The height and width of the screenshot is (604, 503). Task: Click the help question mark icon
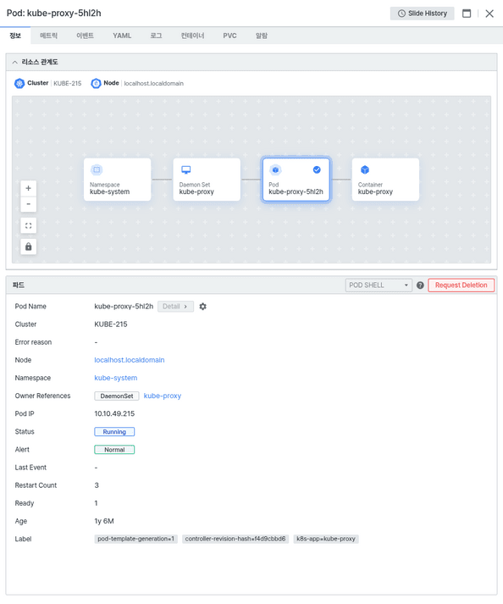420,285
